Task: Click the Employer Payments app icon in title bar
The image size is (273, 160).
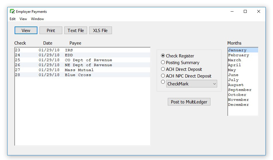Action: click(12, 12)
